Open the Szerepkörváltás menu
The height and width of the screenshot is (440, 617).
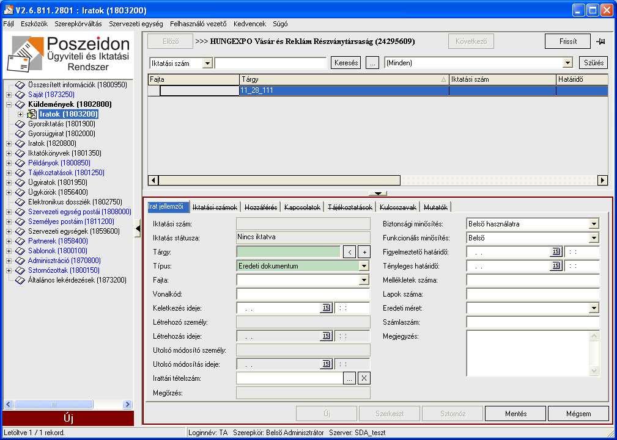pos(78,24)
